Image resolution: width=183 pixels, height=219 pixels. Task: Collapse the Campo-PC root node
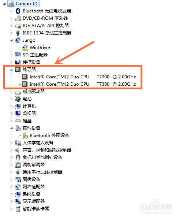tap(4, 4)
